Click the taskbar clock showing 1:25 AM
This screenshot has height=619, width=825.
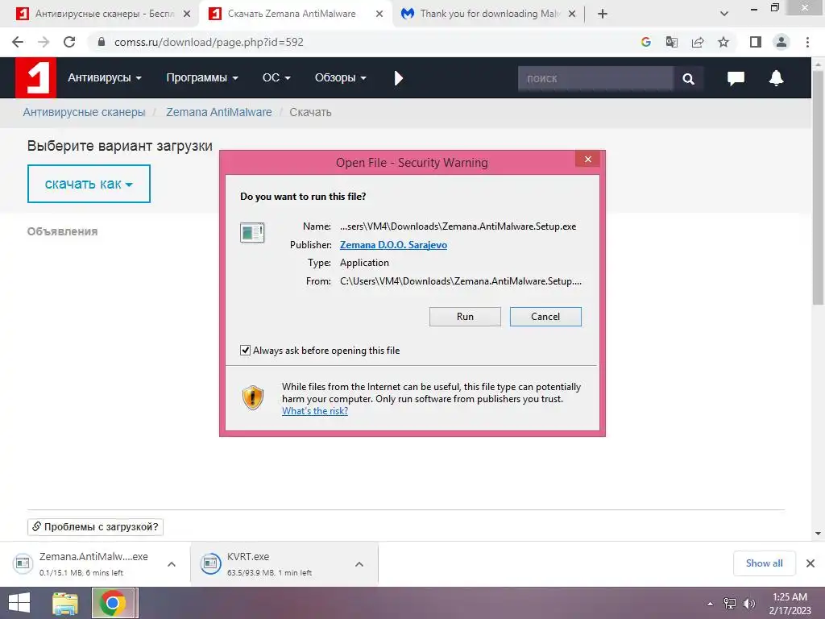[x=790, y=603]
